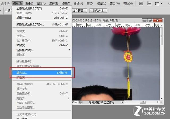Screen dimensions: 170x119
Task: Choose 还原噪点洁具5.07(O) undo entry
Action: 42,8
